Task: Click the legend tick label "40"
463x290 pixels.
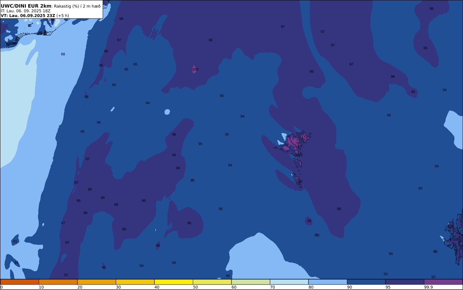Action: pyautogui.click(x=157, y=287)
